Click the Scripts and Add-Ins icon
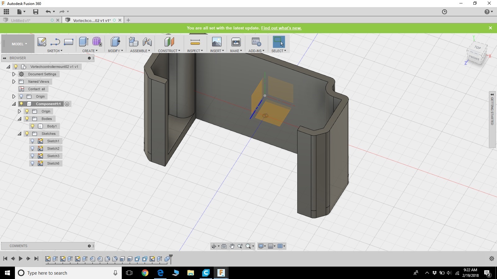497x279 pixels. tap(256, 42)
